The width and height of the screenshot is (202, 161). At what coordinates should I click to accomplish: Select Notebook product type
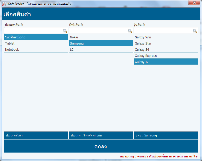coord(36,49)
